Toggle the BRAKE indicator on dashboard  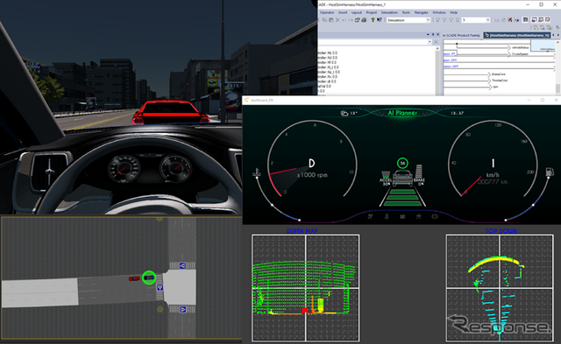[x=419, y=175]
